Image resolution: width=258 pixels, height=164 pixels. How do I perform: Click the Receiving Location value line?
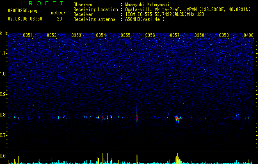[x=188, y=9]
